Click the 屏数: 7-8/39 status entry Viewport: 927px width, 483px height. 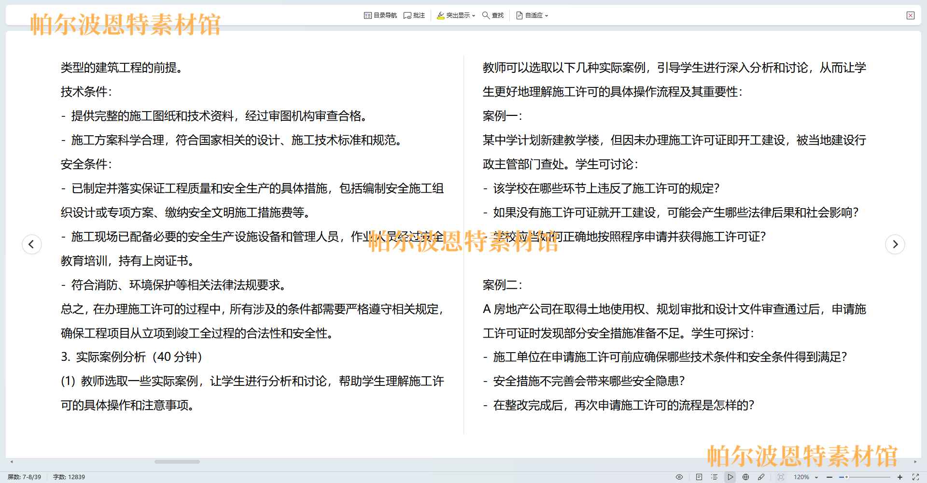[x=25, y=477]
